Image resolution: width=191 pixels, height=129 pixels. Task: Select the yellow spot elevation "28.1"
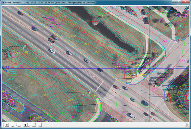[87, 44]
